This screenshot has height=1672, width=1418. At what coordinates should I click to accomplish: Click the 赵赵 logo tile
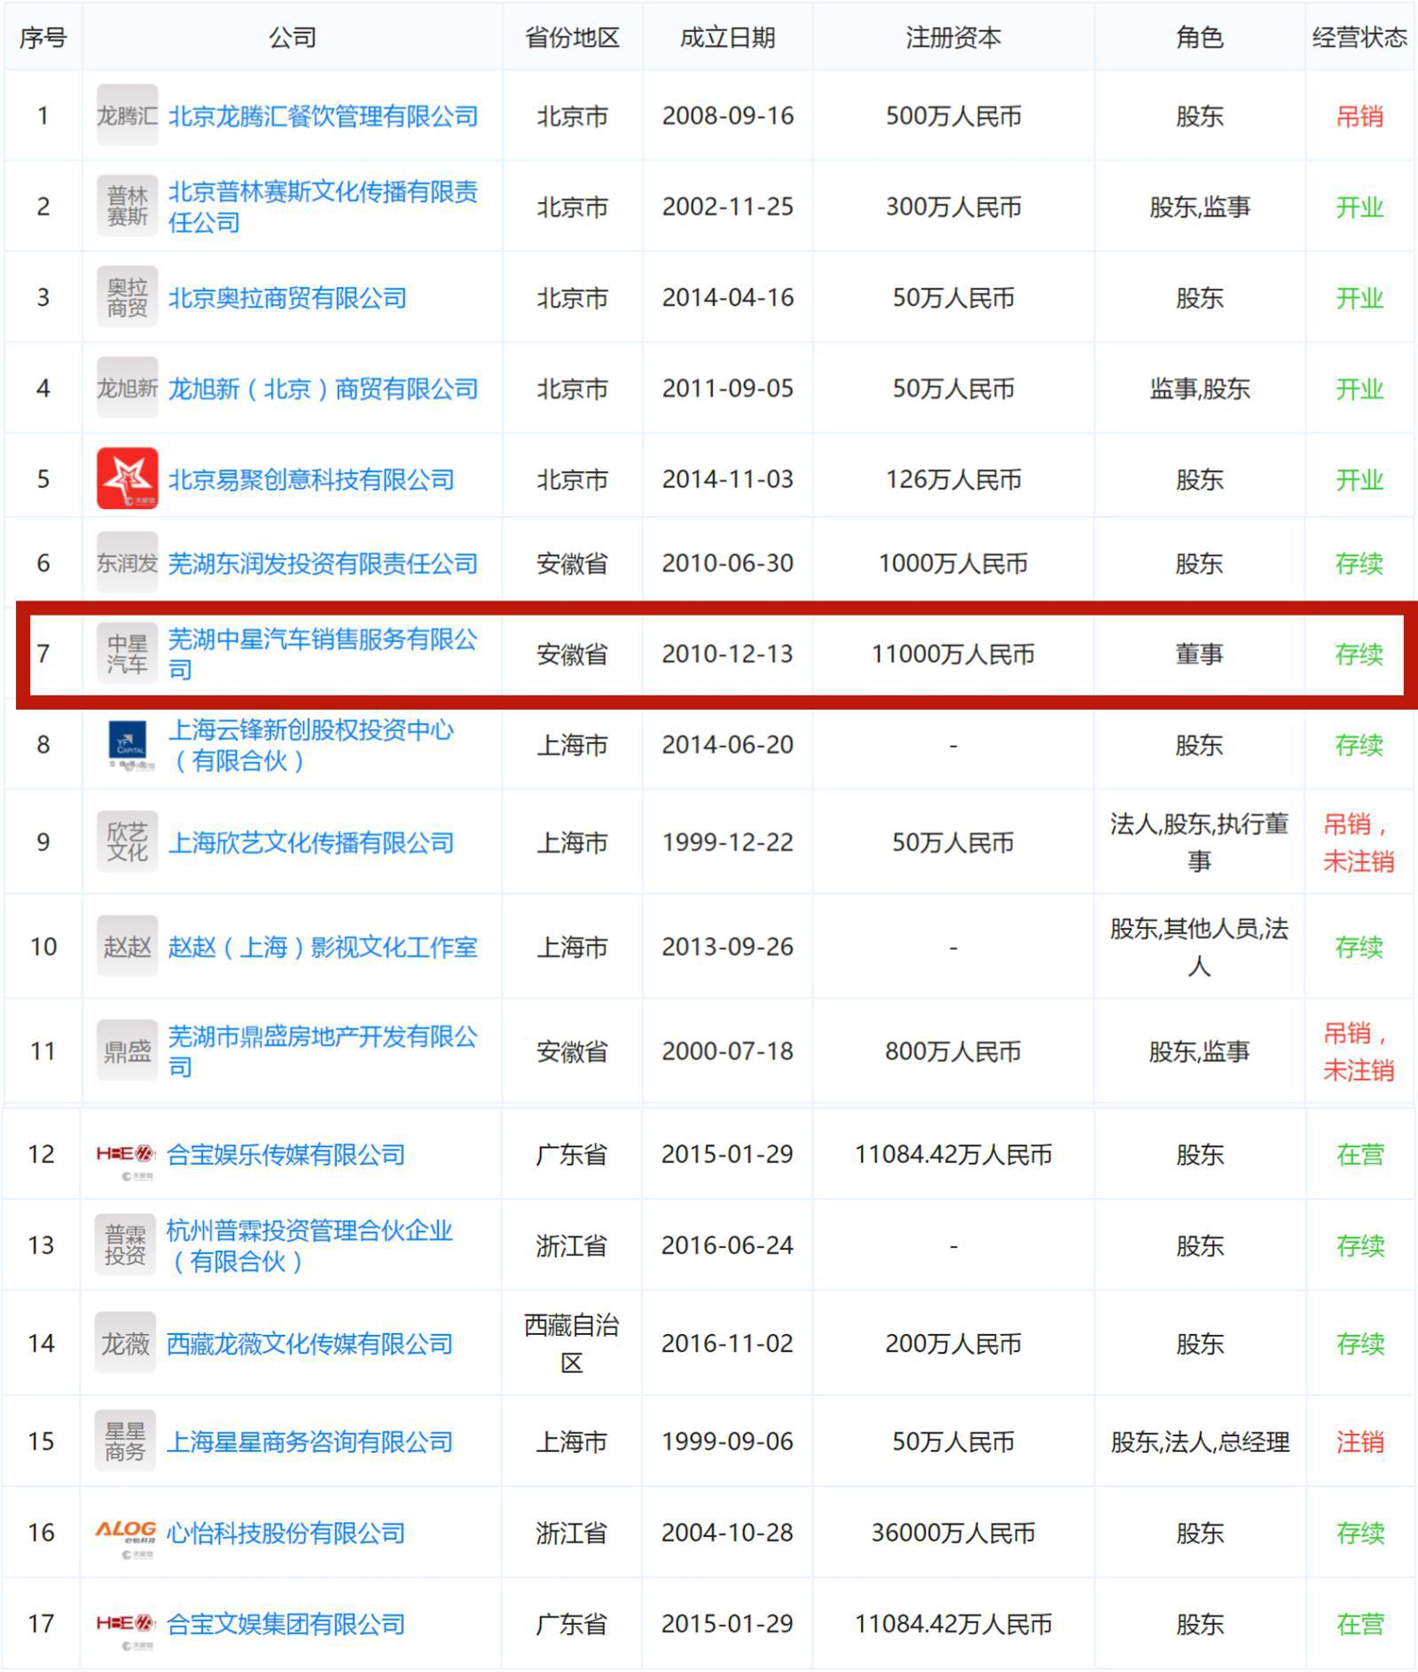tap(127, 946)
